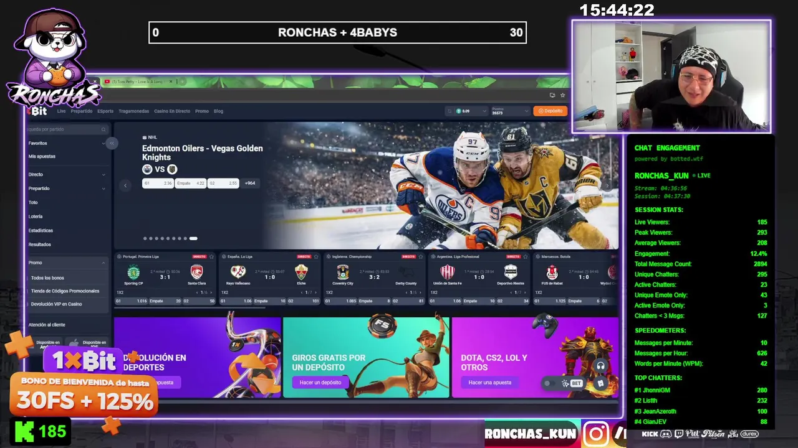Open +964 more markets for NHL game
798x448 pixels.
pyautogui.click(x=250, y=184)
